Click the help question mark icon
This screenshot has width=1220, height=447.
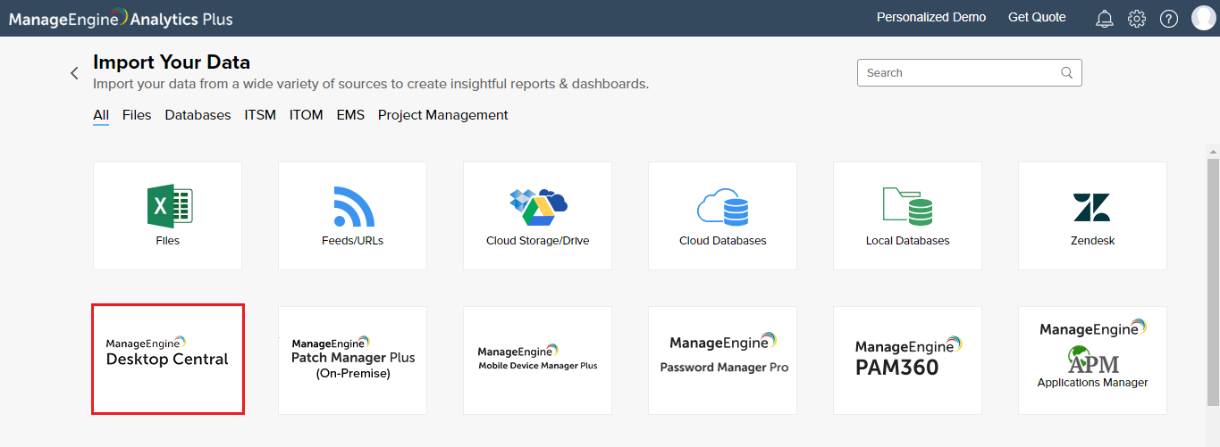(1169, 19)
